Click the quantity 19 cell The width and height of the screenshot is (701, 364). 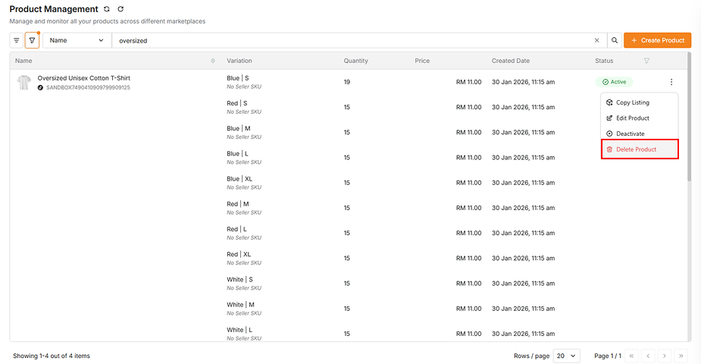[347, 83]
